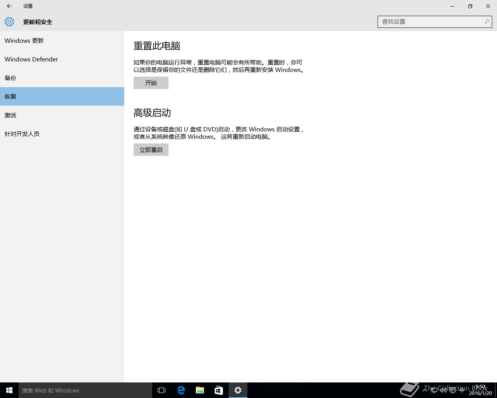Image resolution: width=497 pixels, height=398 pixels.
Task: Launch Microsoft Edge from the taskbar
Action: (181, 390)
